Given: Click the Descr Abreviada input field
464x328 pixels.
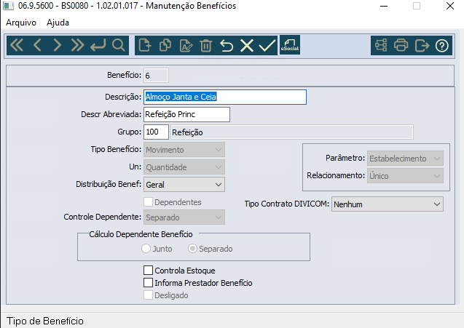Looking at the screenshot, I should click(186, 114).
